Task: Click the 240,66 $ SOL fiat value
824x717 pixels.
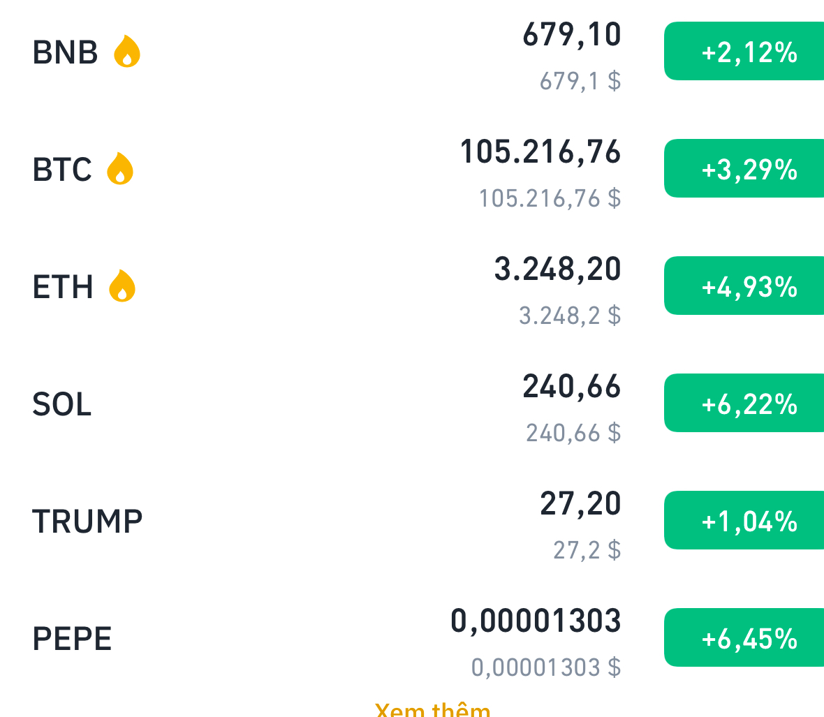Action: point(573,433)
